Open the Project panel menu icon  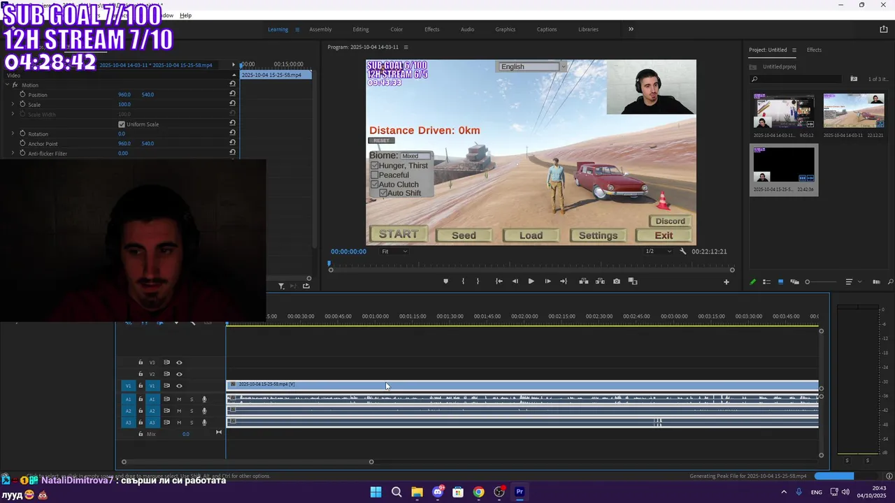[x=794, y=50]
